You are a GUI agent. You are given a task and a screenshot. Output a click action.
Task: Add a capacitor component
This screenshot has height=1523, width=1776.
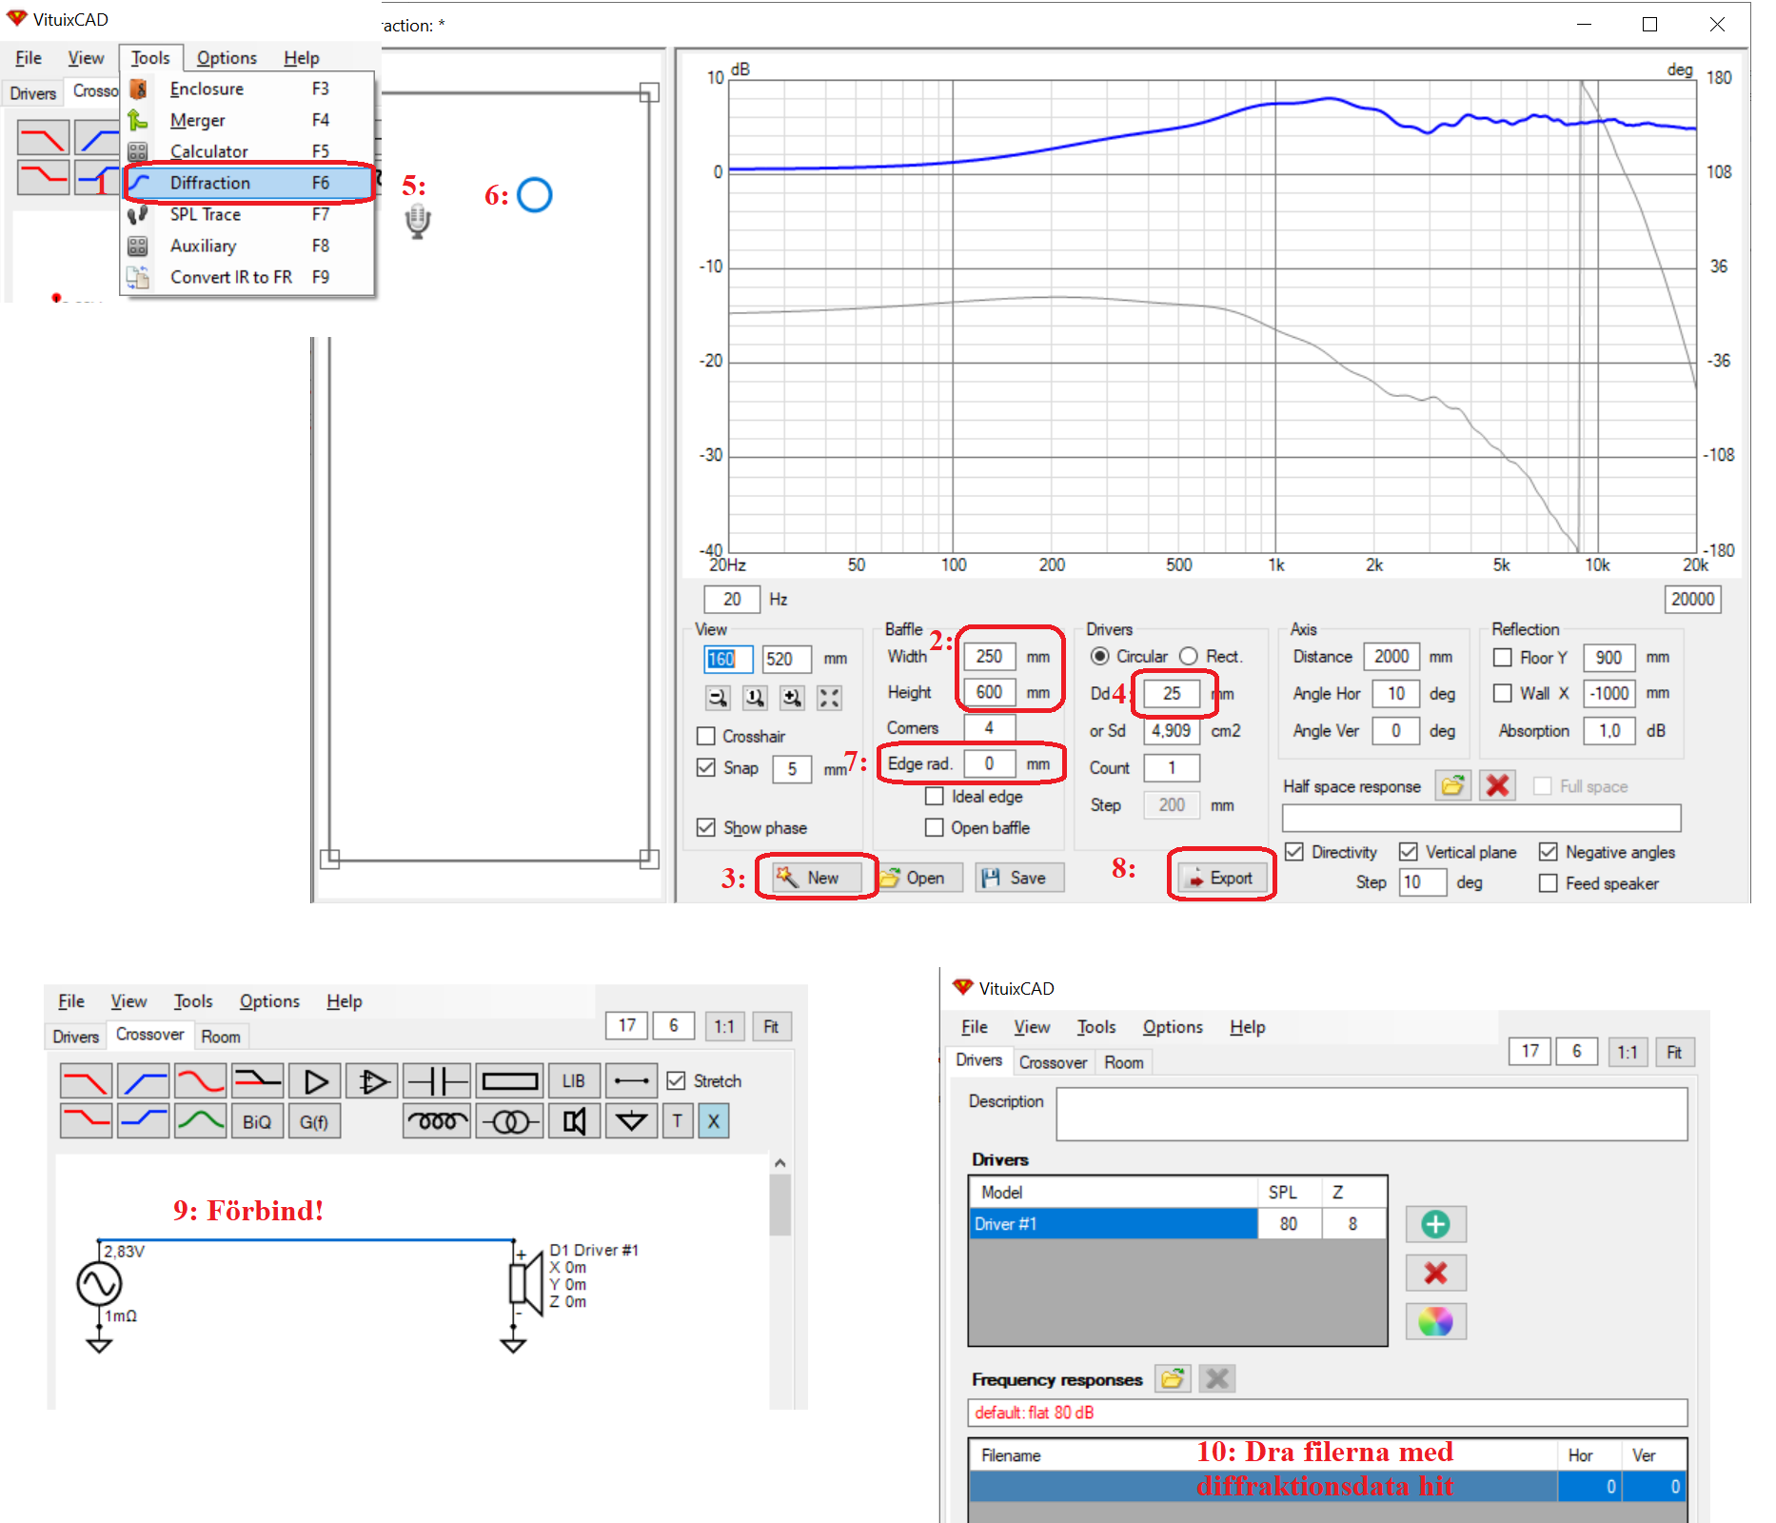pos(437,1081)
